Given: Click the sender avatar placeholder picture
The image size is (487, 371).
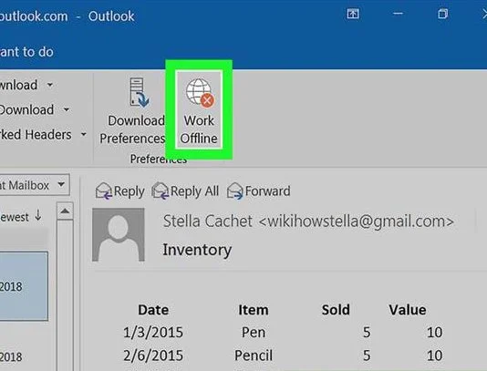Looking at the screenshot, I should pos(119,234).
